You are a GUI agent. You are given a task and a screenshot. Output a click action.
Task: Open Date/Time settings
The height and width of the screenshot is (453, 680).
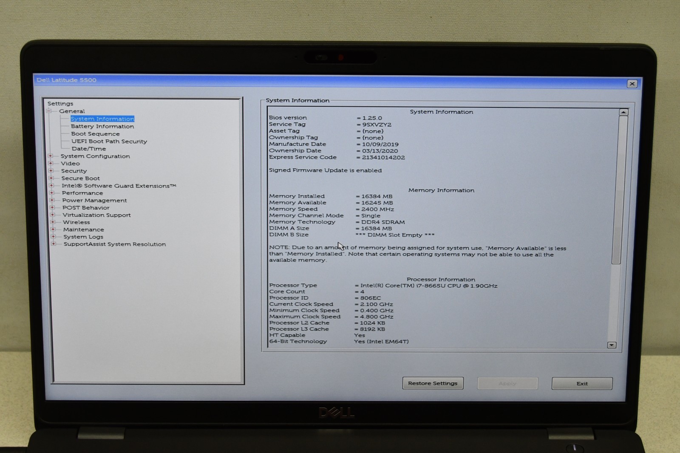89,149
